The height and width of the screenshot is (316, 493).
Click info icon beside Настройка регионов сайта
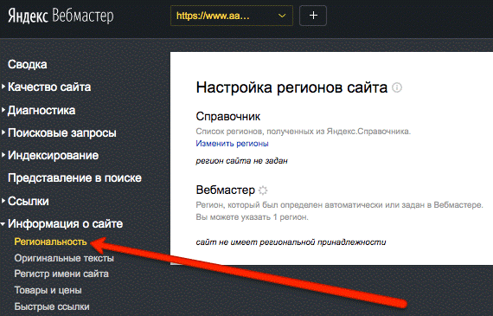point(397,87)
